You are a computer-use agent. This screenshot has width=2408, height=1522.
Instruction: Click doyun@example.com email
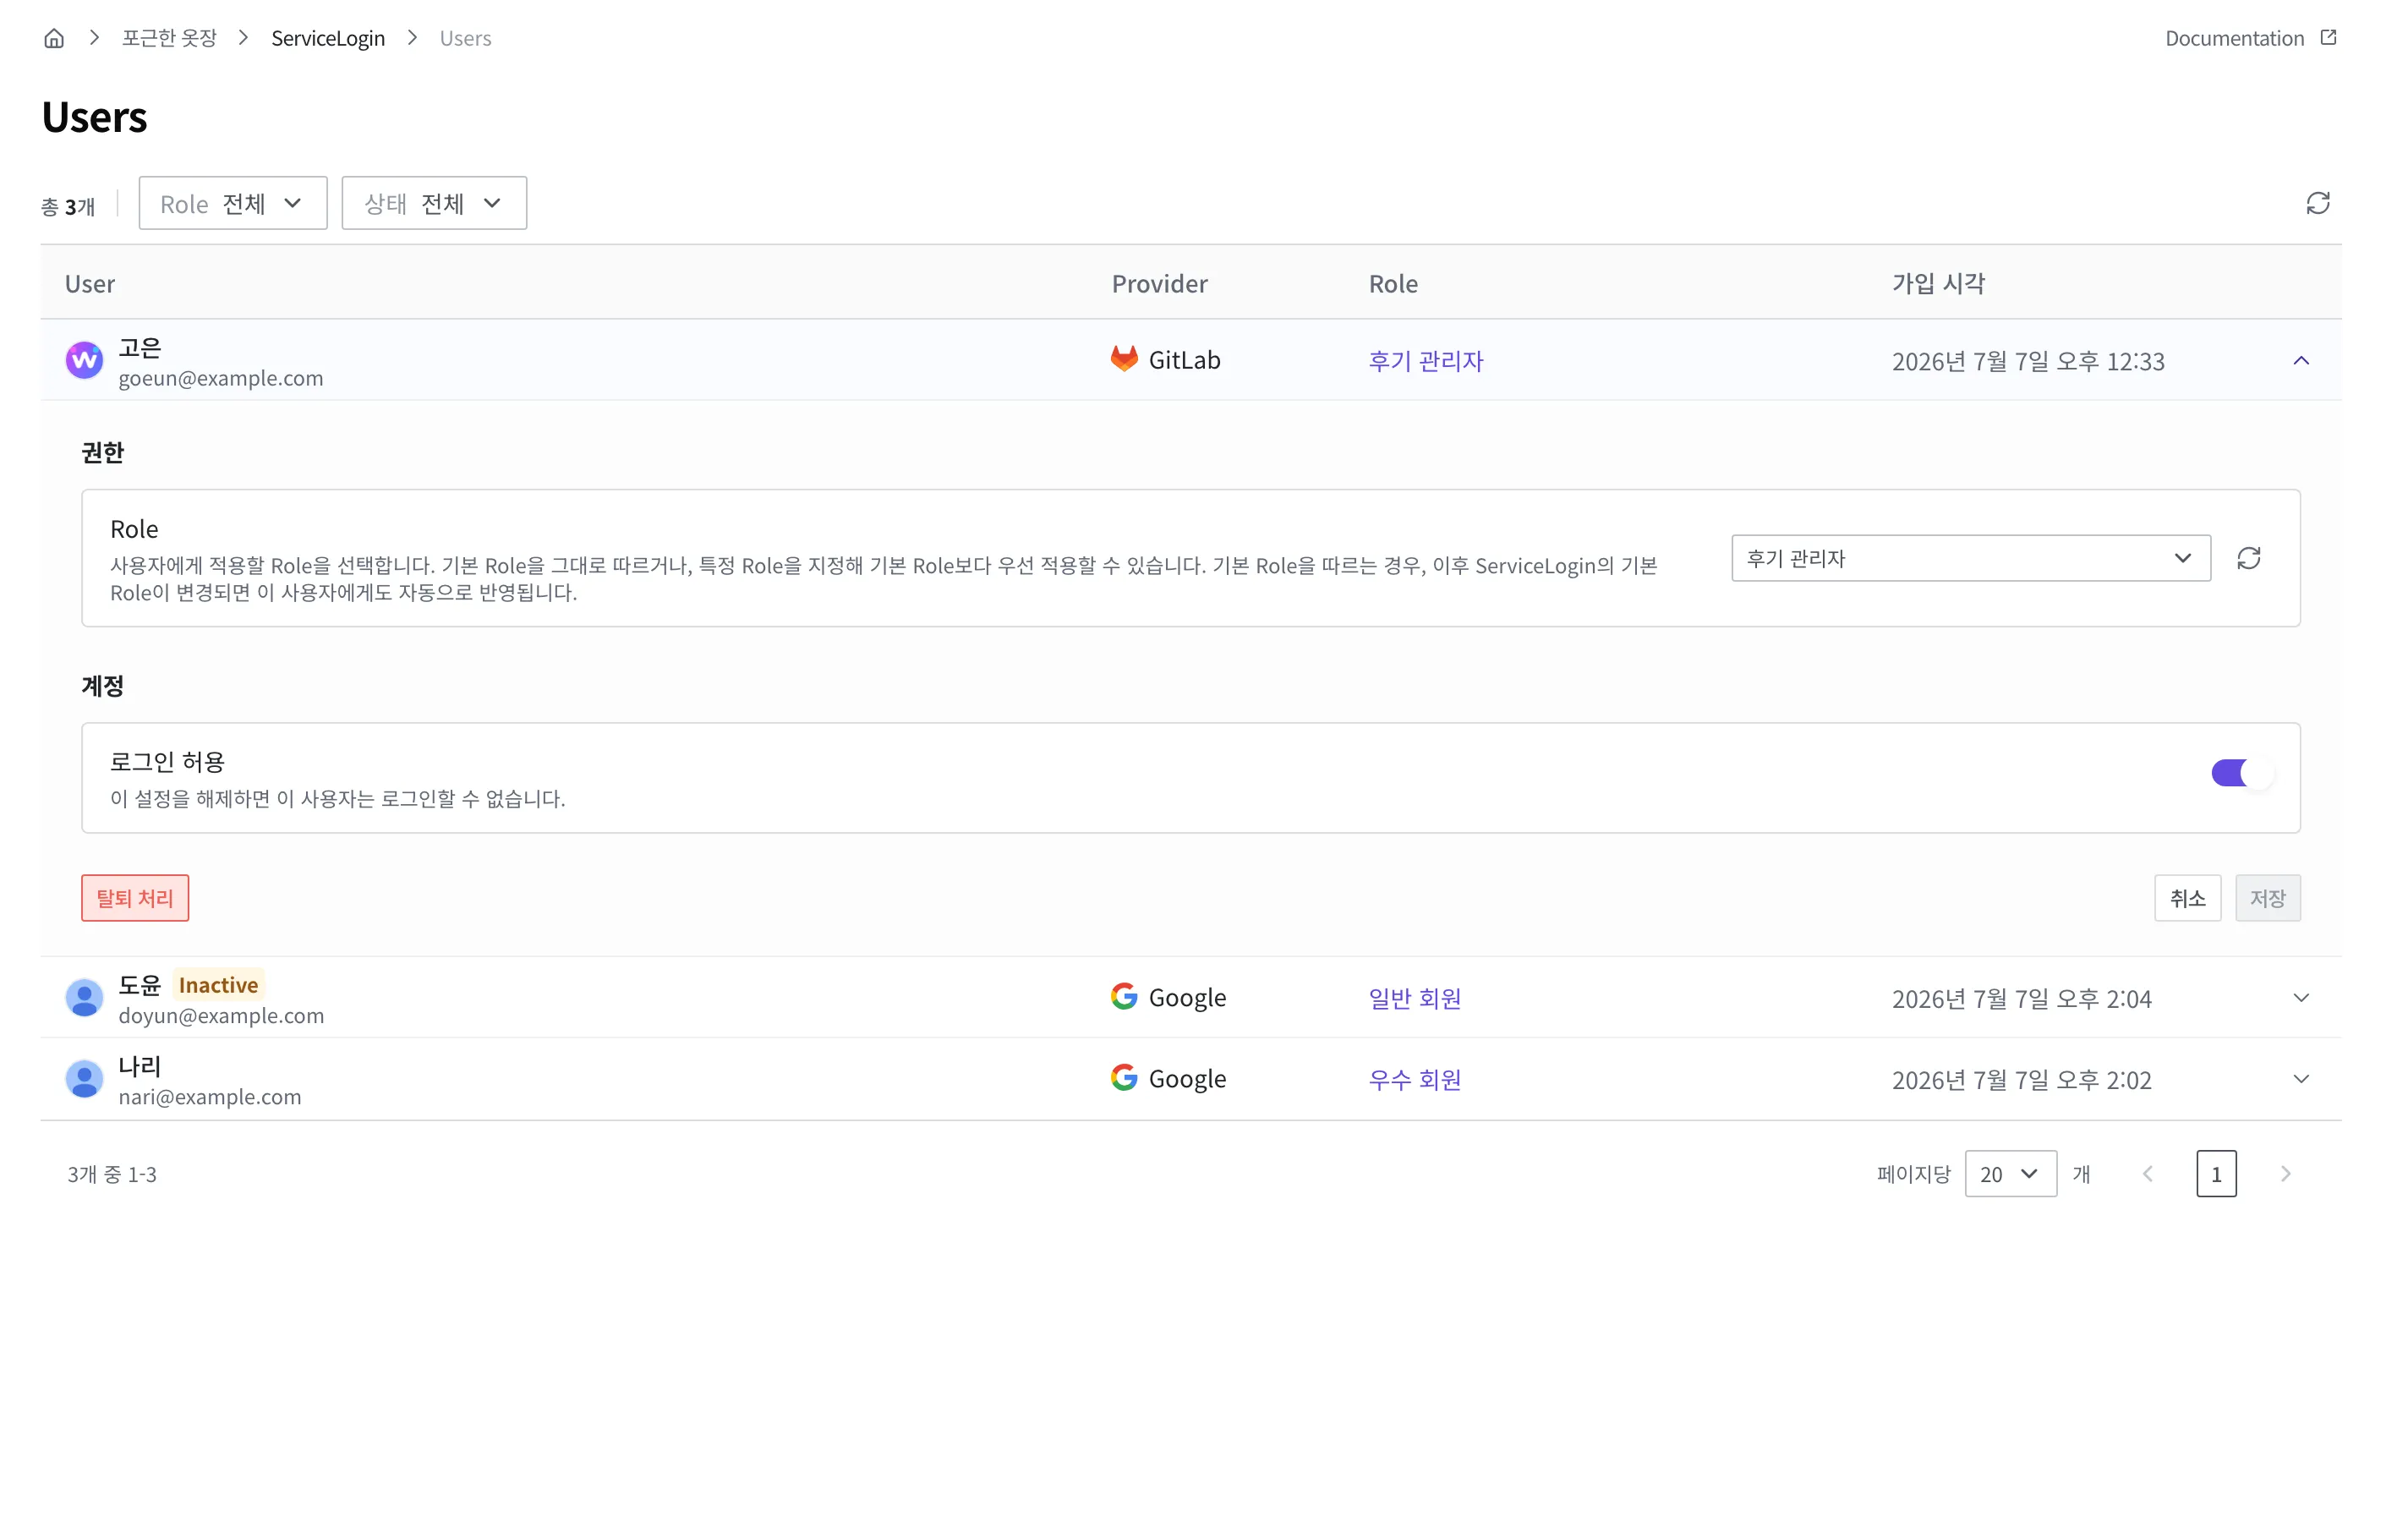click(x=221, y=1016)
